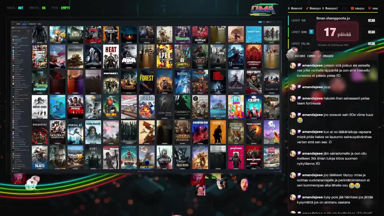Screen dimensions: 384x216
Task: Click amandajeee's avatar beside the 'jepp' message
Action: [293, 87]
